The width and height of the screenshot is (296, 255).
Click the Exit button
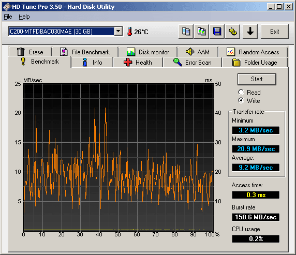pos(275,32)
